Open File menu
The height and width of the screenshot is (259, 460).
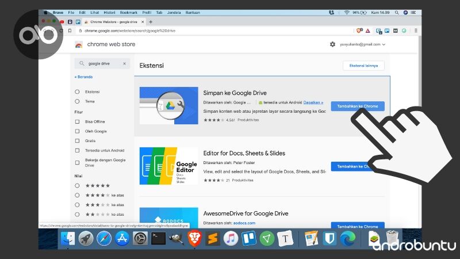tap(71, 12)
